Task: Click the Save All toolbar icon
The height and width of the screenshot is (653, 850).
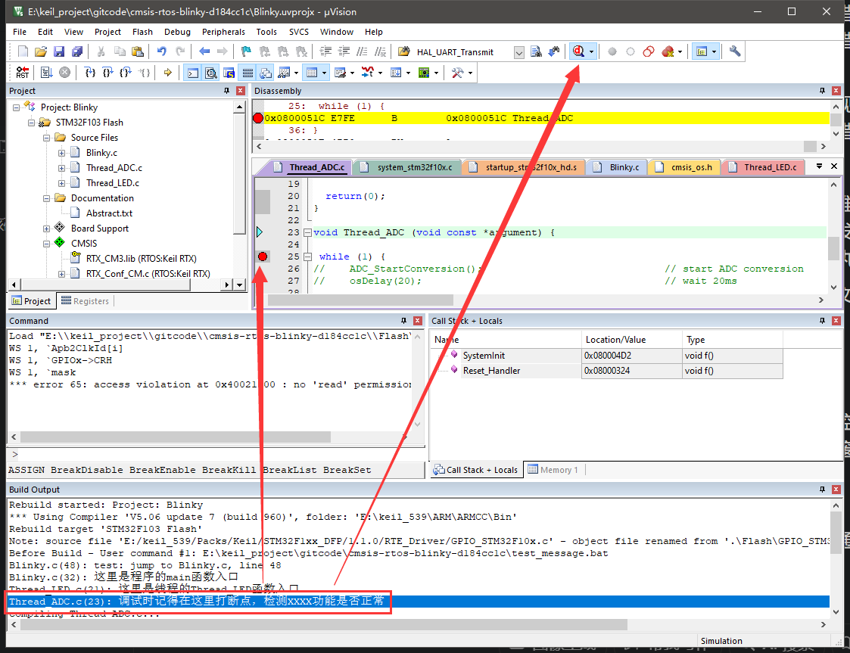Action: point(76,51)
